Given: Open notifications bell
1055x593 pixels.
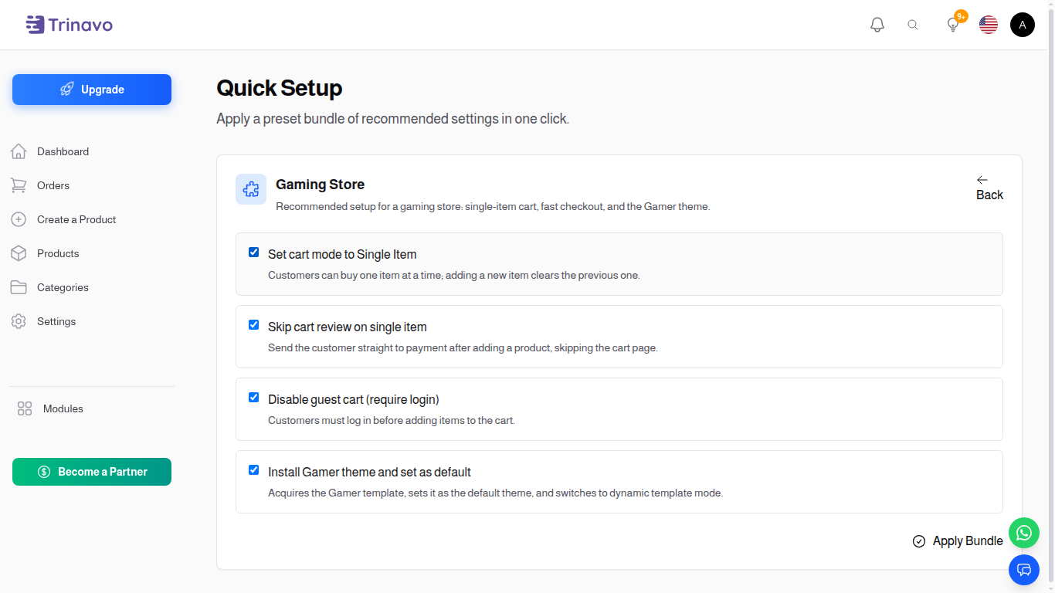Looking at the screenshot, I should pos(877,25).
